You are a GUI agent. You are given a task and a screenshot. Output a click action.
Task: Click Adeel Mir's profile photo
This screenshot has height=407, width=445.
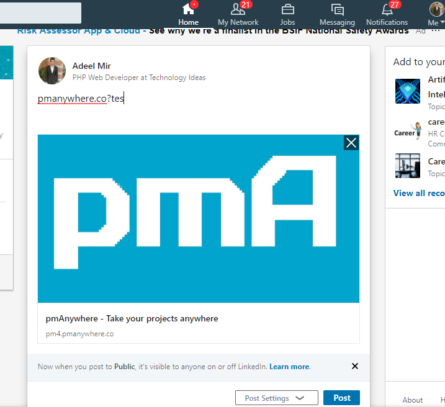(x=52, y=71)
